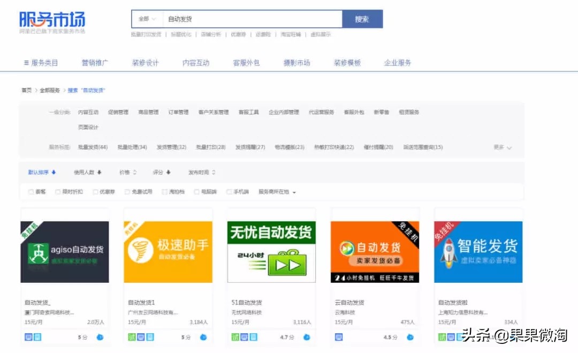The width and height of the screenshot is (578, 353).
Task: Click inside the search input field
Action: (241, 18)
